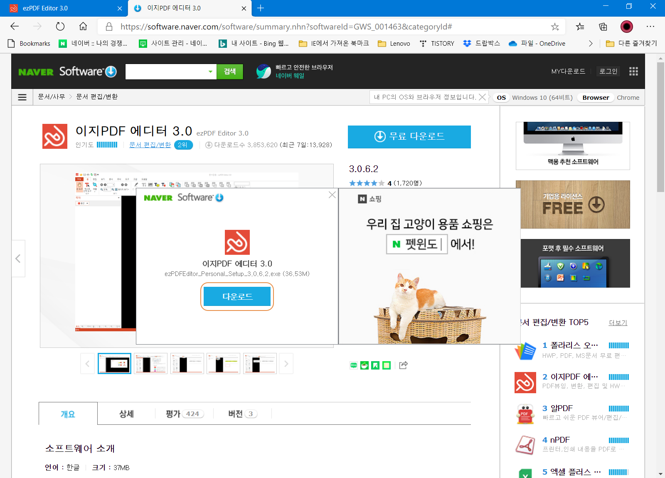
Task: Open the 맥용 추천 소프트웨어 banner
Action: [573, 146]
